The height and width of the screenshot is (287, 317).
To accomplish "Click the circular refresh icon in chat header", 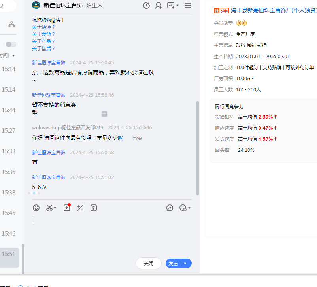I will (x=146, y=5).
